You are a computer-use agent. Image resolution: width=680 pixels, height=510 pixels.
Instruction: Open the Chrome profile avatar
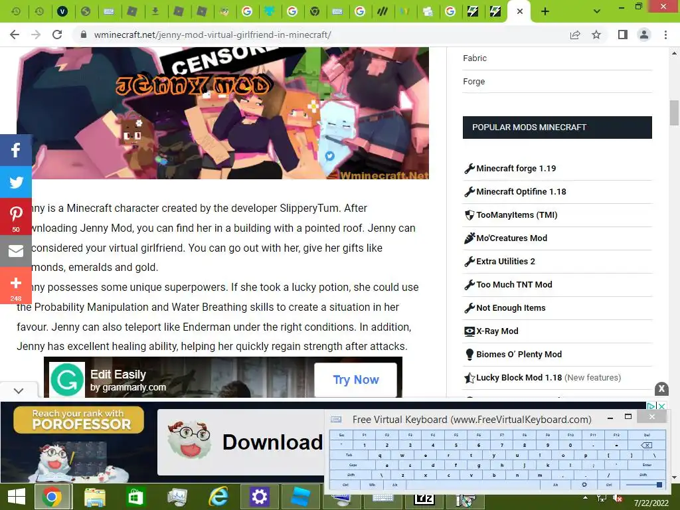click(x=644, y=35)
